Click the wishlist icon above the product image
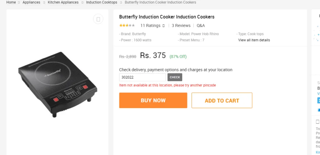The height and width of the screenshot is (155, 320). 98,19
